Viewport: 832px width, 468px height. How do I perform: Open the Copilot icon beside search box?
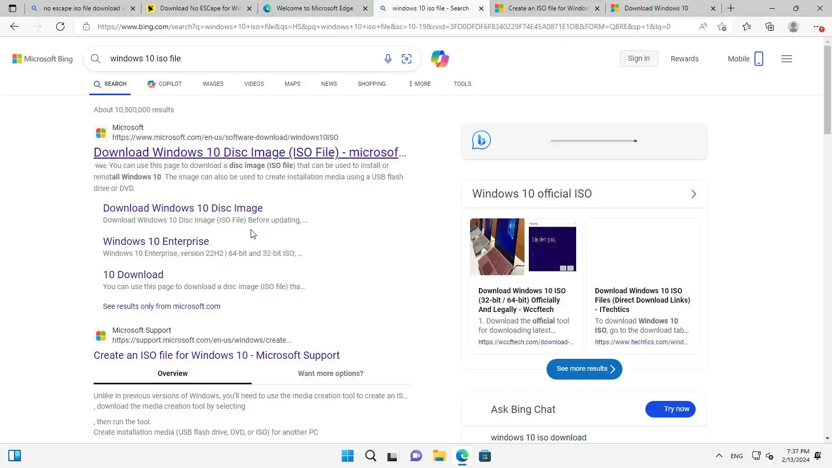[x=440, y=59]
